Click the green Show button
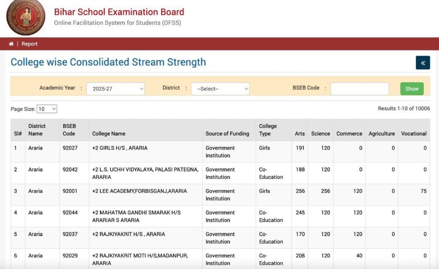Screen dimensions: 439x269 [x=411, y=88]
